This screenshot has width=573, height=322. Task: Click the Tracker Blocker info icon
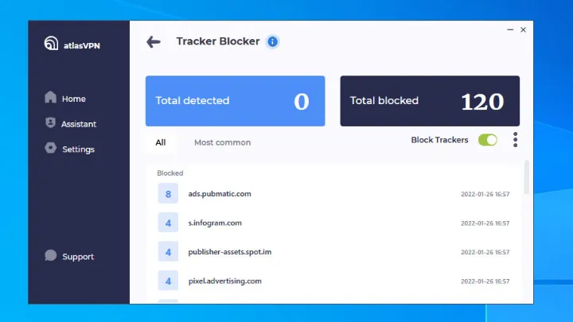click(272, 41)
